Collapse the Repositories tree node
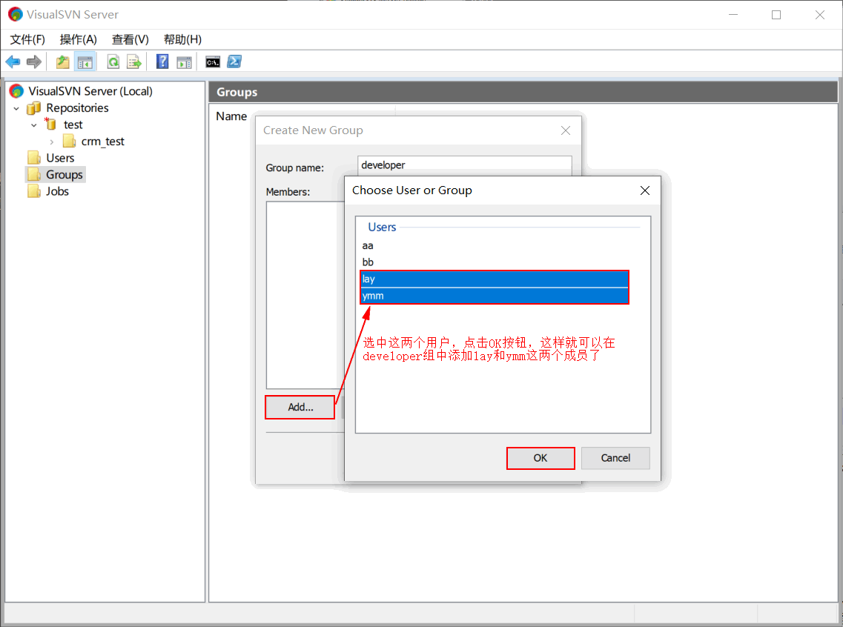The width and height of the screenshot is (843, 627). pyautogui.click(x=16, y=108)
